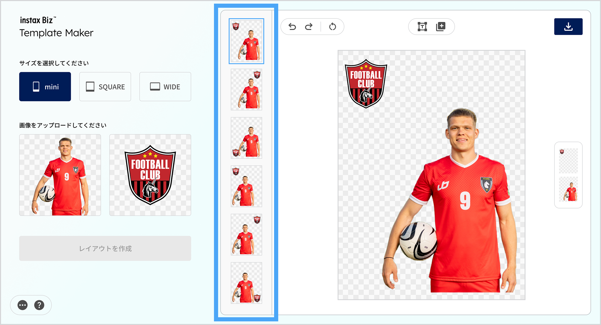Viewport: 601px width, 325px height.
Task: Click the uploaded Football Club logo image
Action: [150, 175]
